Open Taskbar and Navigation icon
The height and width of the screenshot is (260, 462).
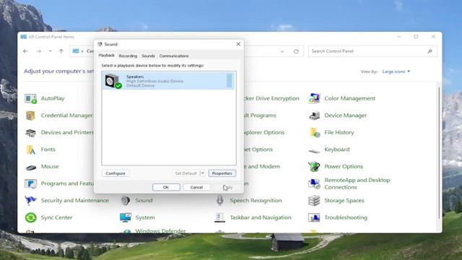click(219, 217)
